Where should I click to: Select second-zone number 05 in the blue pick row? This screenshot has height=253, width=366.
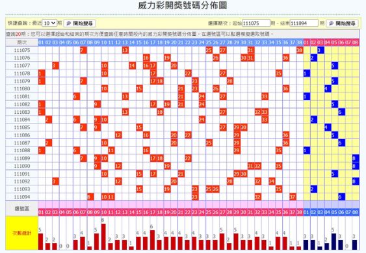click(334, 212)
